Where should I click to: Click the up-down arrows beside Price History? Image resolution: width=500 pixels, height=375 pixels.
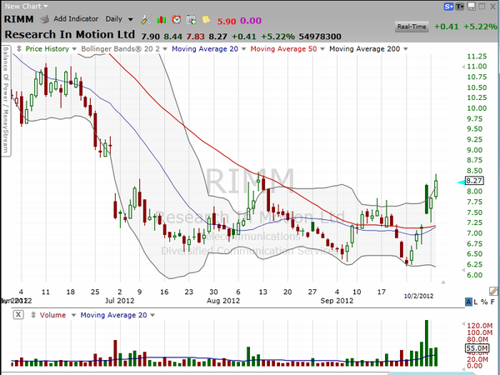[x=19, y=49]
